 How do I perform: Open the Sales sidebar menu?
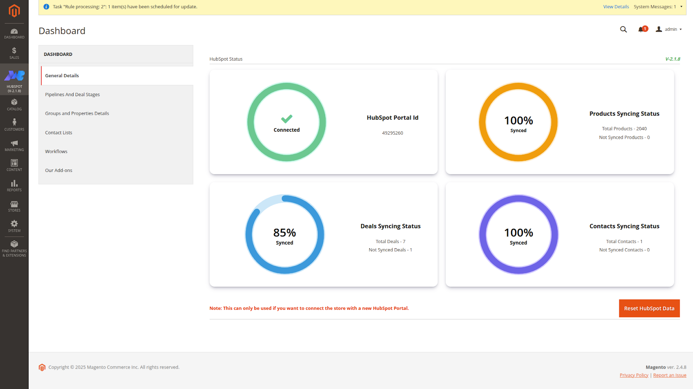[x=14, y=53]
